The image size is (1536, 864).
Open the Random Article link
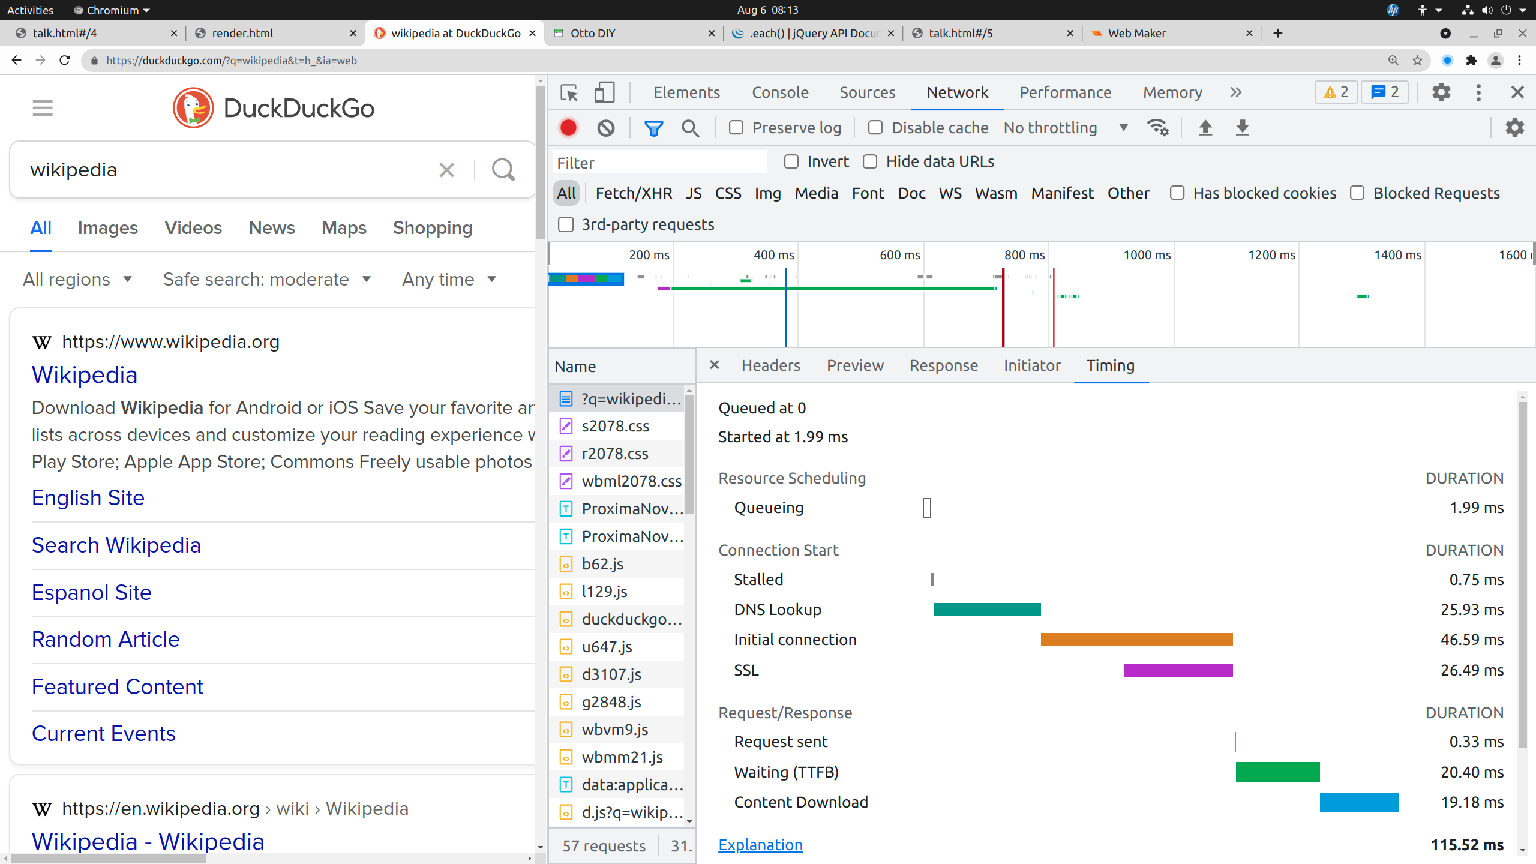click(x=106, y=640)
